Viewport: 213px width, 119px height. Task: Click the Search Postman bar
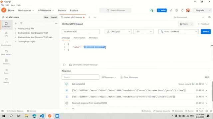[115, 10]
